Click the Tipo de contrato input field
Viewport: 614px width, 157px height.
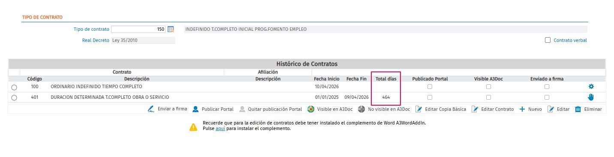tap(138, 30)
